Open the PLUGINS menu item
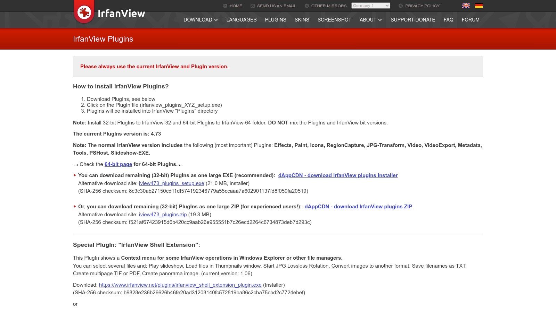The image size is (556, 312). coord(276,20)
